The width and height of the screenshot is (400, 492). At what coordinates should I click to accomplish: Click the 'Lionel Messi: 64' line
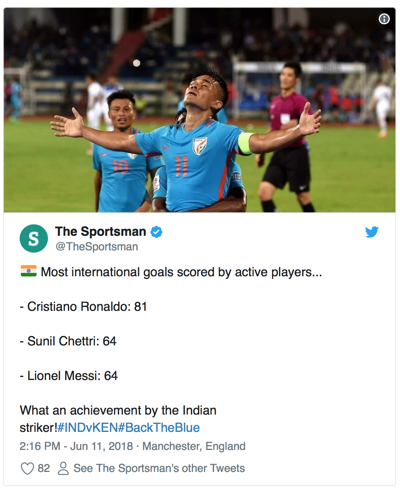coord(69,376)
